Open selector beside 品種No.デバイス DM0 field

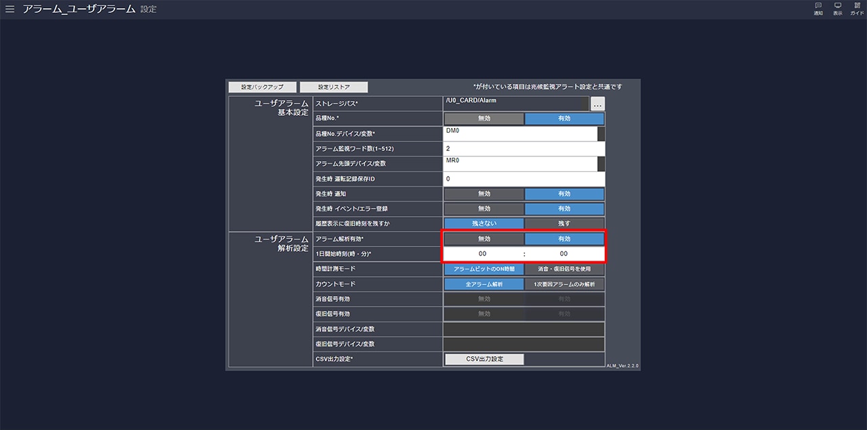point(601,134)
